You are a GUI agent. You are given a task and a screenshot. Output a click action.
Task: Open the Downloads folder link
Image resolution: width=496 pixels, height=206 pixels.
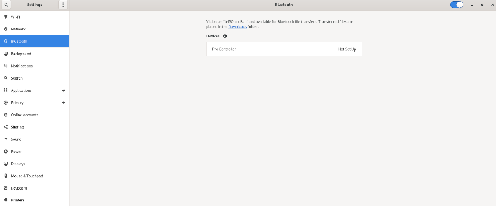[238, 27]
